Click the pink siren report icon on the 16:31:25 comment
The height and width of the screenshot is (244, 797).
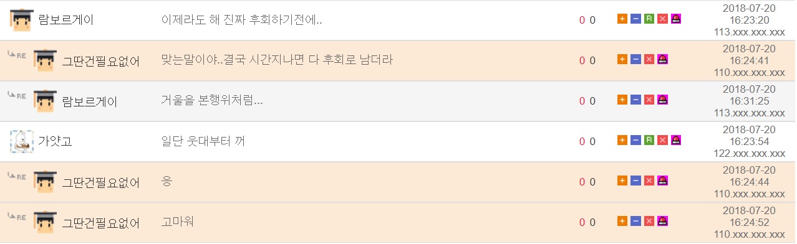[663, 100]
